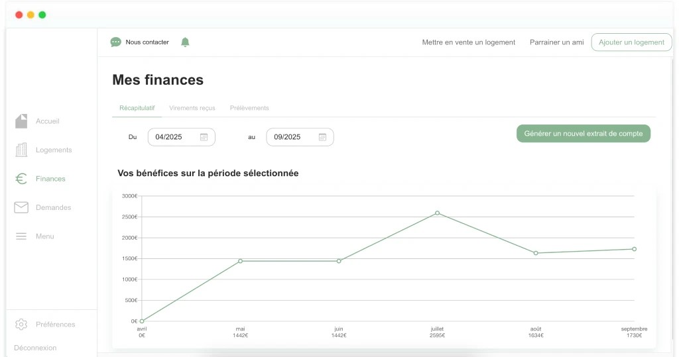Open the start date calendar picker
This screenshot has height=357, width=679.
(204, 137)
